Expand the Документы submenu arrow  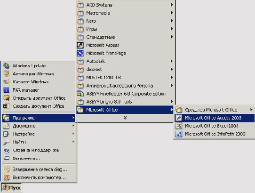73,126
